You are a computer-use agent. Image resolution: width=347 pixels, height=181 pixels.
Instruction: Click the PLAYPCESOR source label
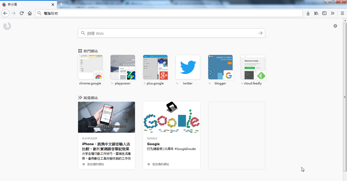[x=90, y=139]
